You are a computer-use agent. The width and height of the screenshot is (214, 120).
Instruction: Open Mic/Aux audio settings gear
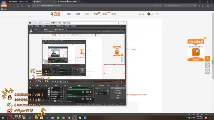coord(90,99)
